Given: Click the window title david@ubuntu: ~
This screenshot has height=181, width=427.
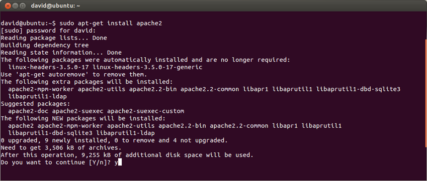Looking at the screenshot, I should coord(55,6).
